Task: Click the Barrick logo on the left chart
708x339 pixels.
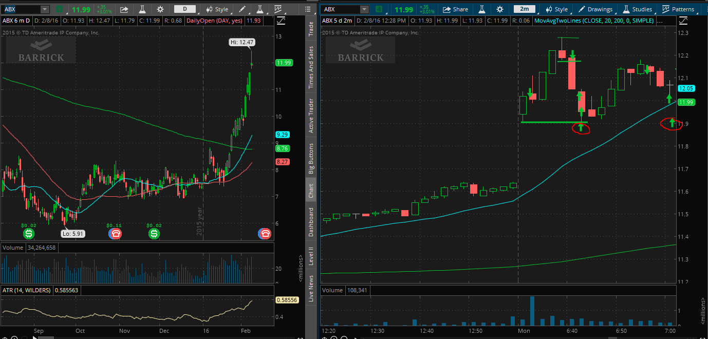Action: click(41, 50)
